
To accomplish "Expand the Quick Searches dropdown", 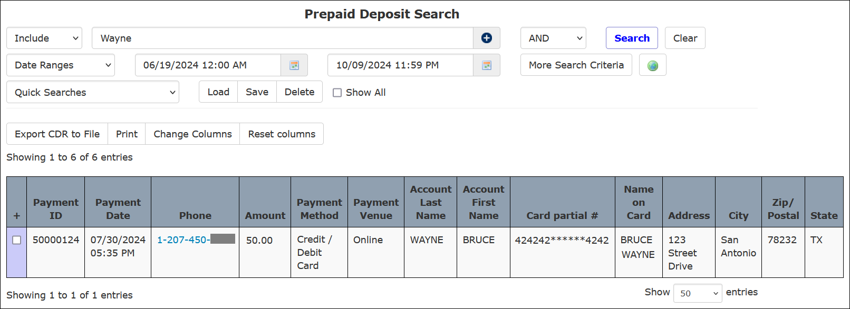I will click(93, 92).
